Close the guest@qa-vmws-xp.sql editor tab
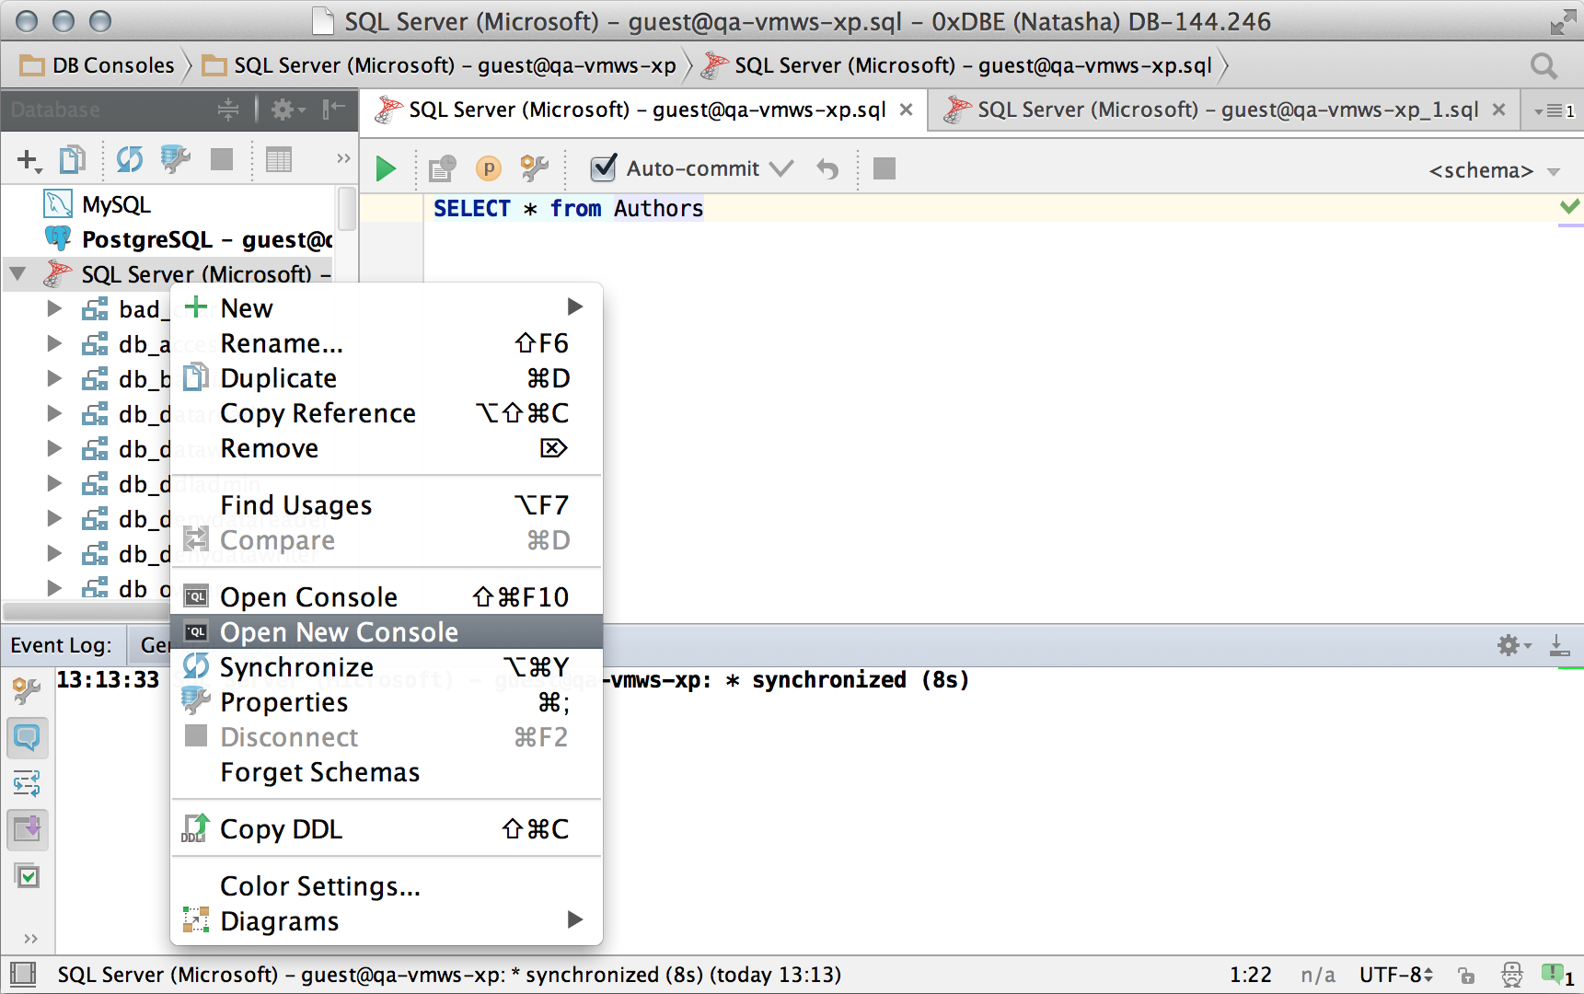 [906, 110]
